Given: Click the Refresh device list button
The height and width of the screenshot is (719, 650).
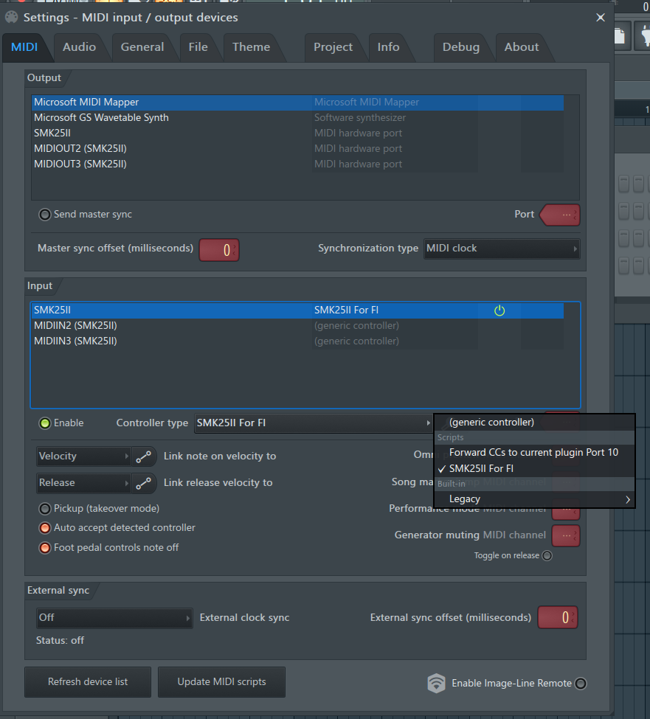Looking at the screenshot, I should click(x=88, y=682).
